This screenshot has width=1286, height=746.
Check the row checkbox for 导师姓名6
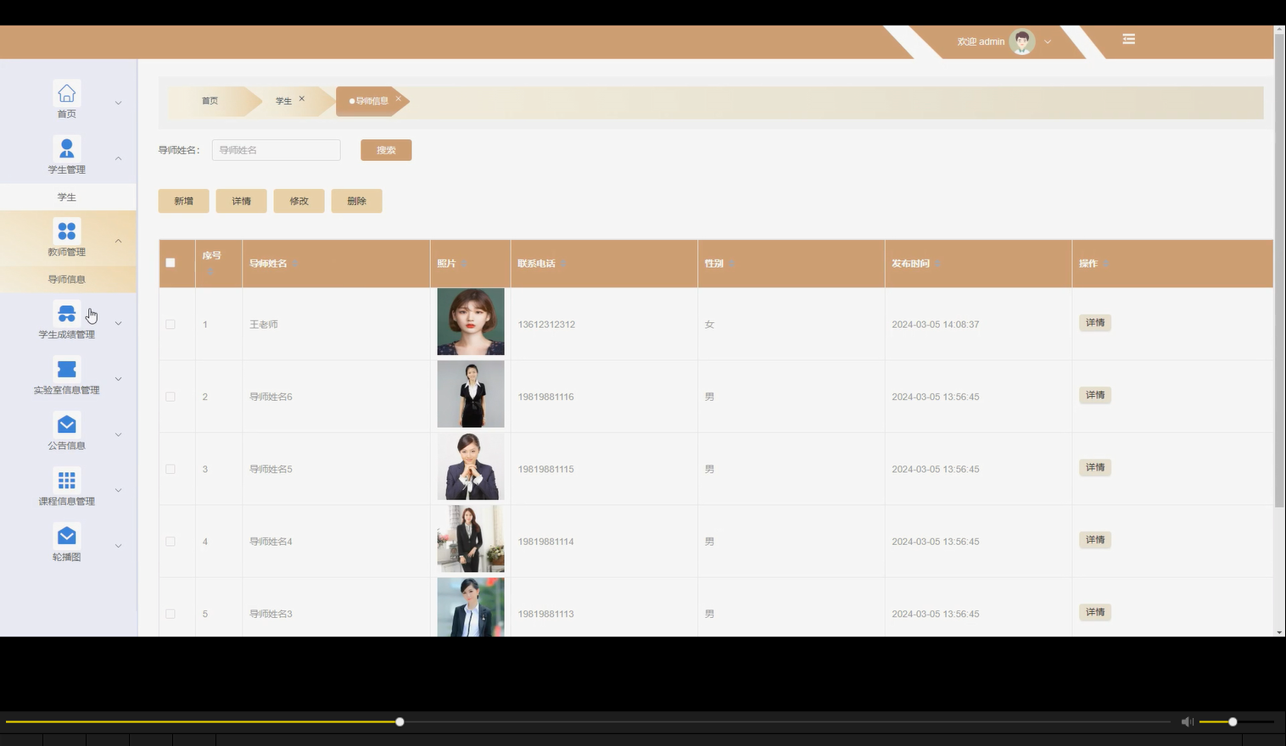pos(170,396)
